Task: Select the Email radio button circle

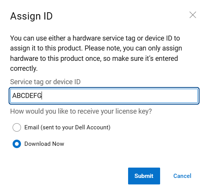Action: (17, 127)
